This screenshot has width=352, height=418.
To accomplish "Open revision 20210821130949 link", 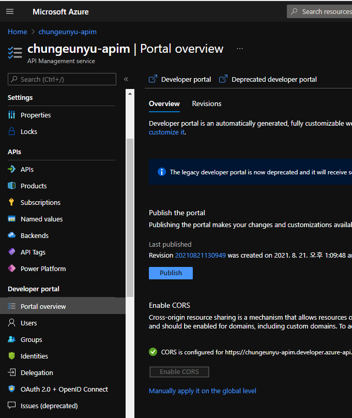I will click(200, 256).
